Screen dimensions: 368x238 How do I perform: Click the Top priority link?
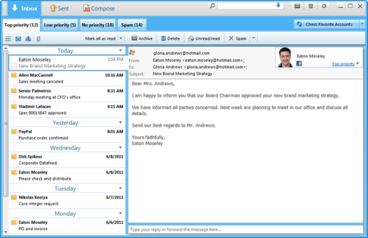coord(343,64)
